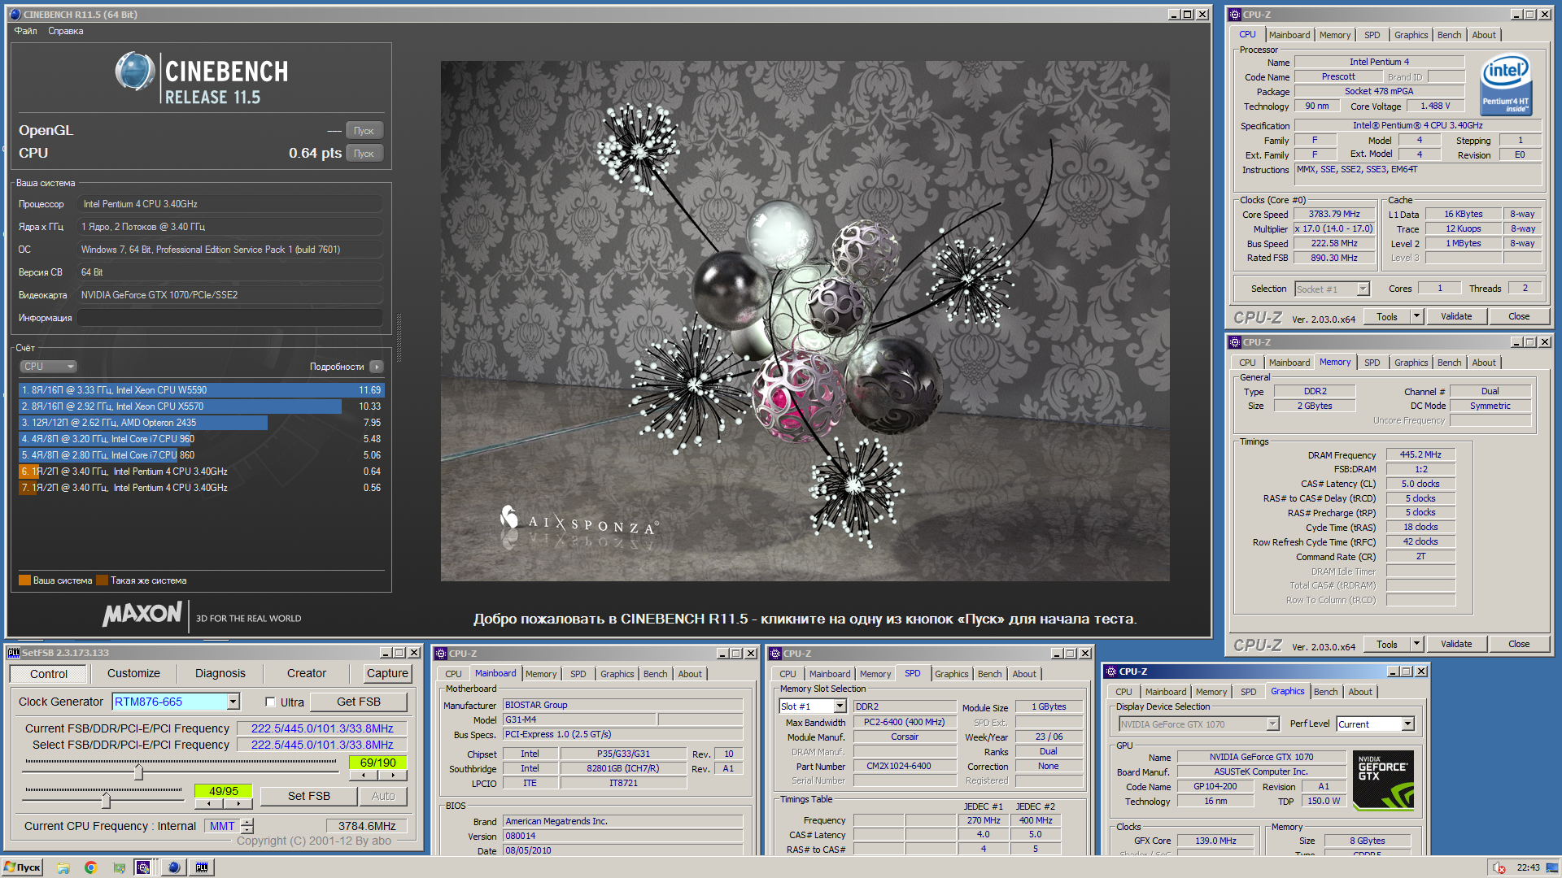This screenshot has width=1562, height=878.
Task: Open About tab in CPU-Z Mainboard window
Action: point(690,674)
